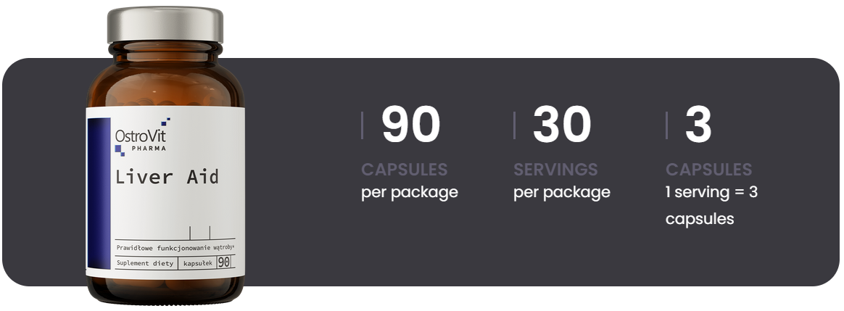Select the large number 3

(x=698, y=125)
